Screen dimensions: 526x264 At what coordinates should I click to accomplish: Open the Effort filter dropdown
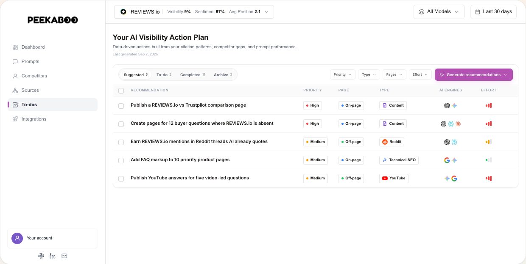point(420,74)
